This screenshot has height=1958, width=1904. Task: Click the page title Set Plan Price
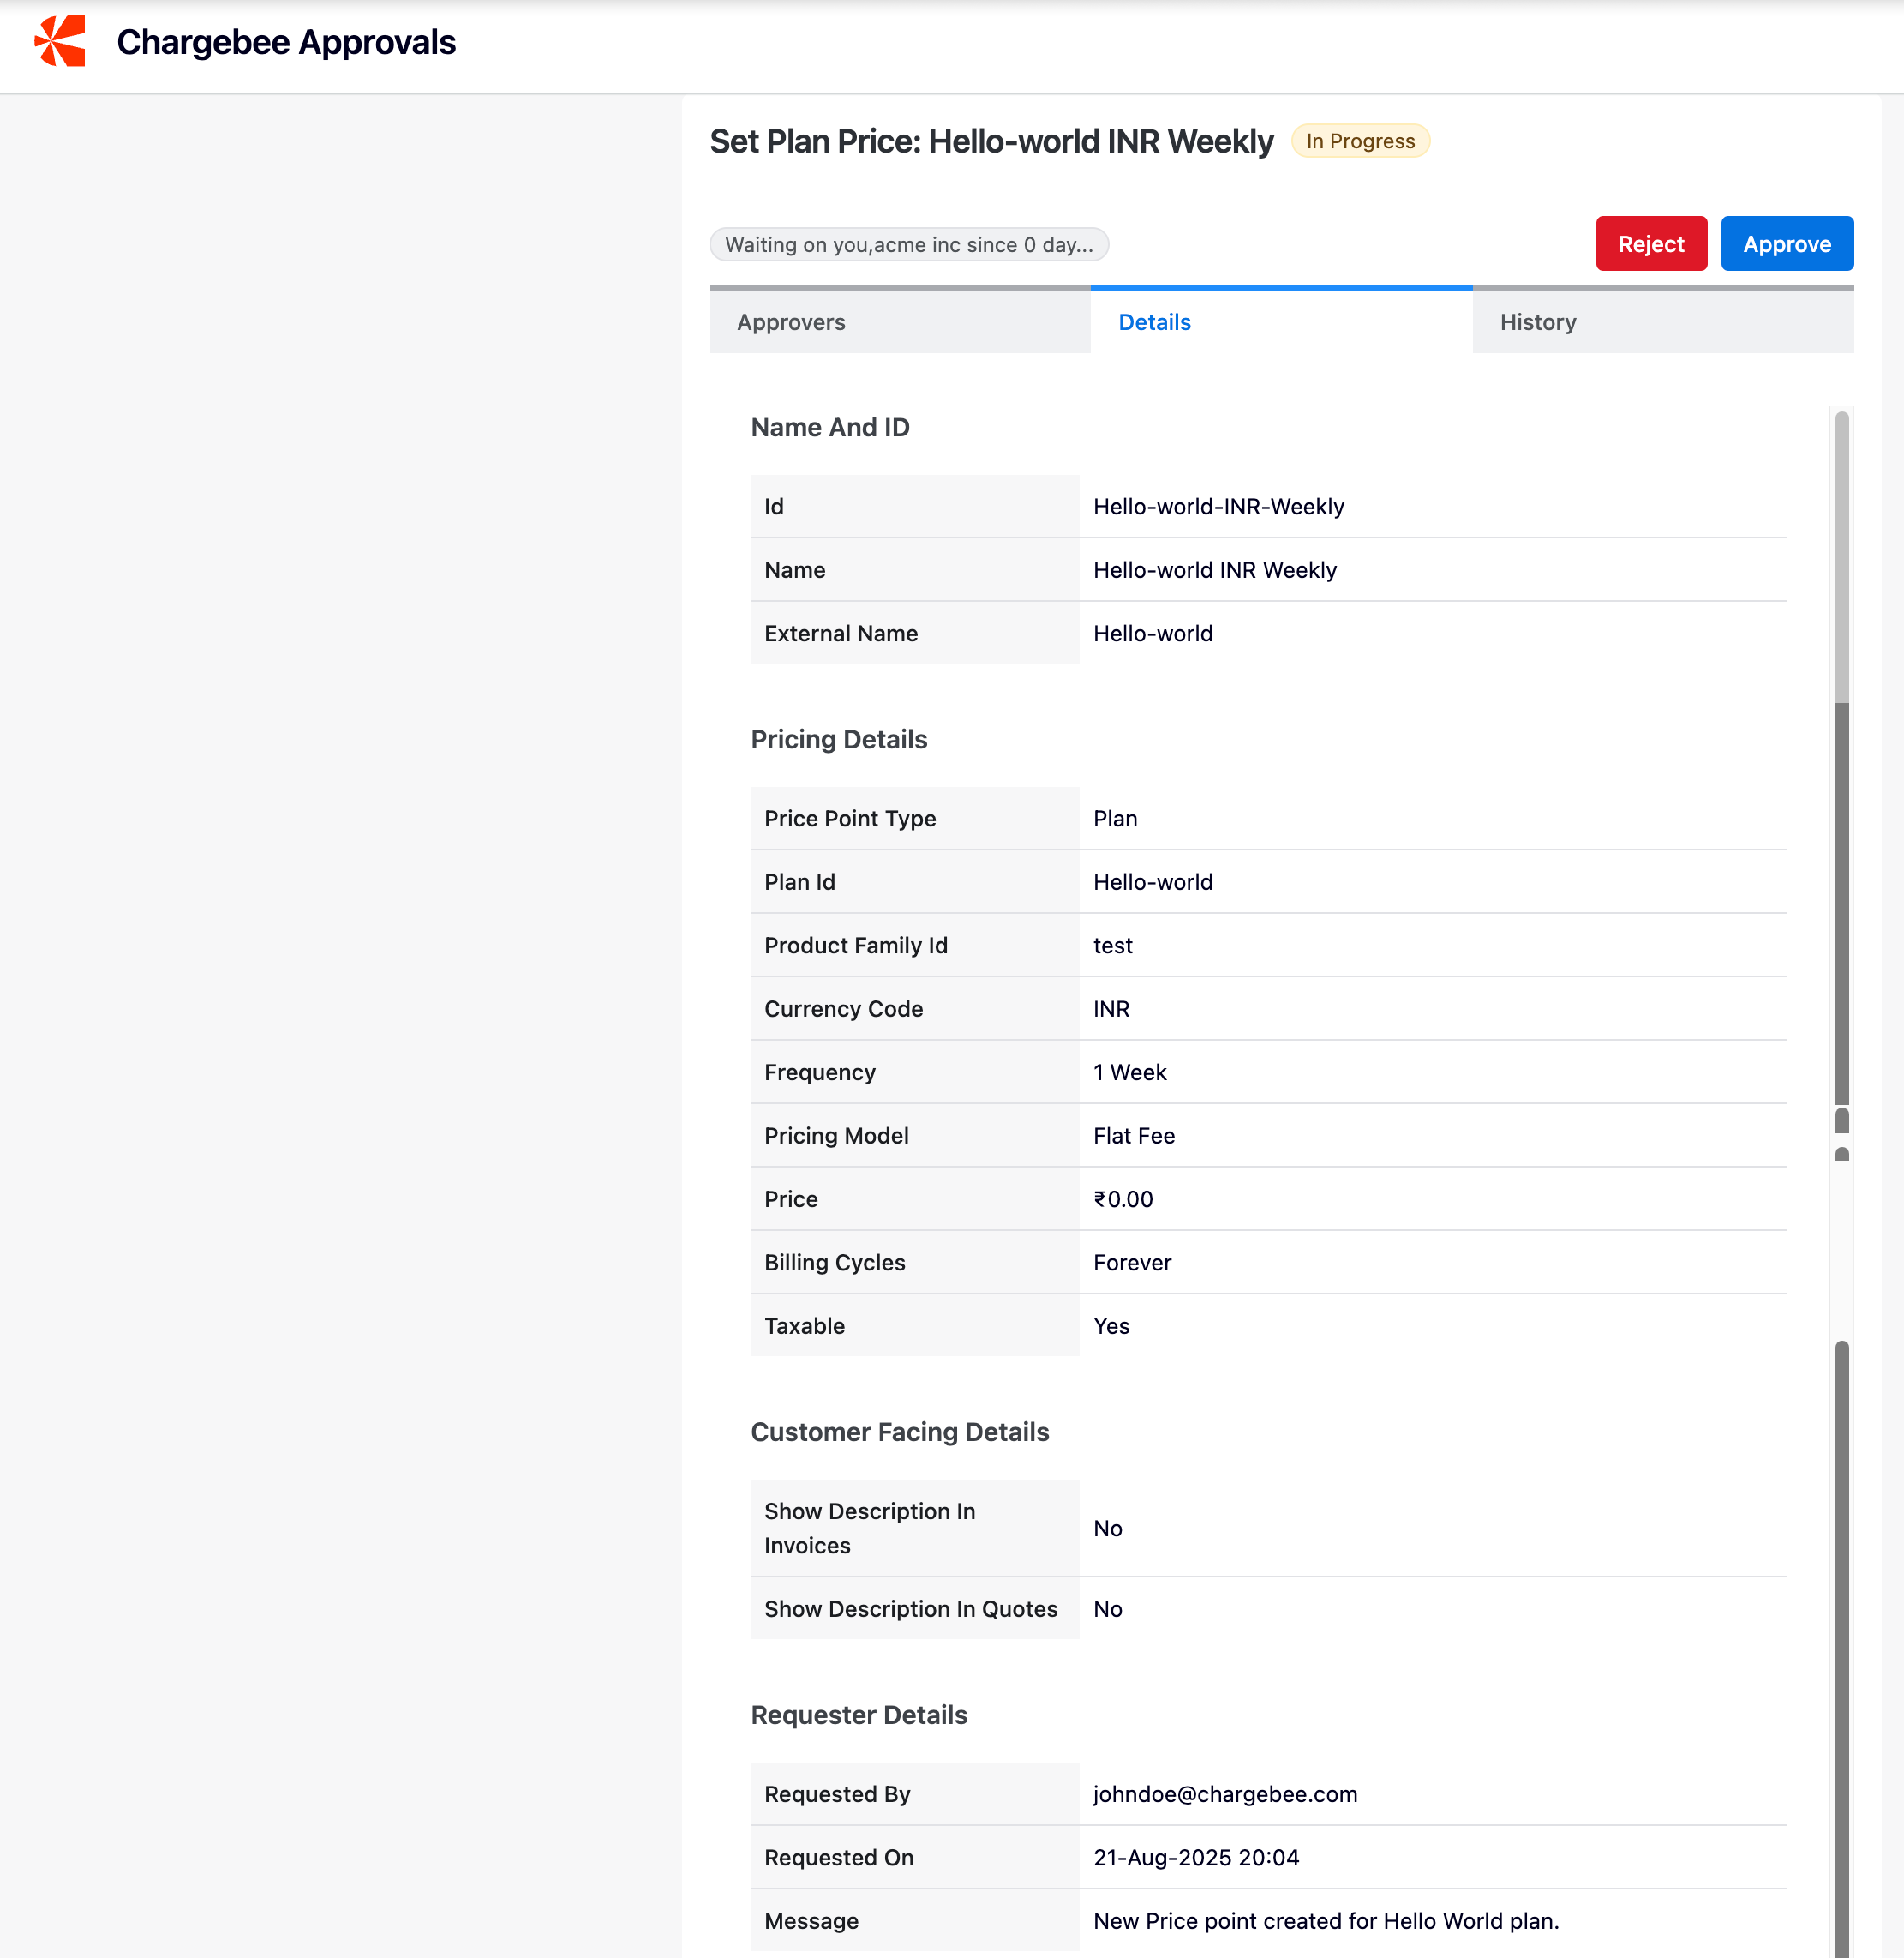point(990,141)
